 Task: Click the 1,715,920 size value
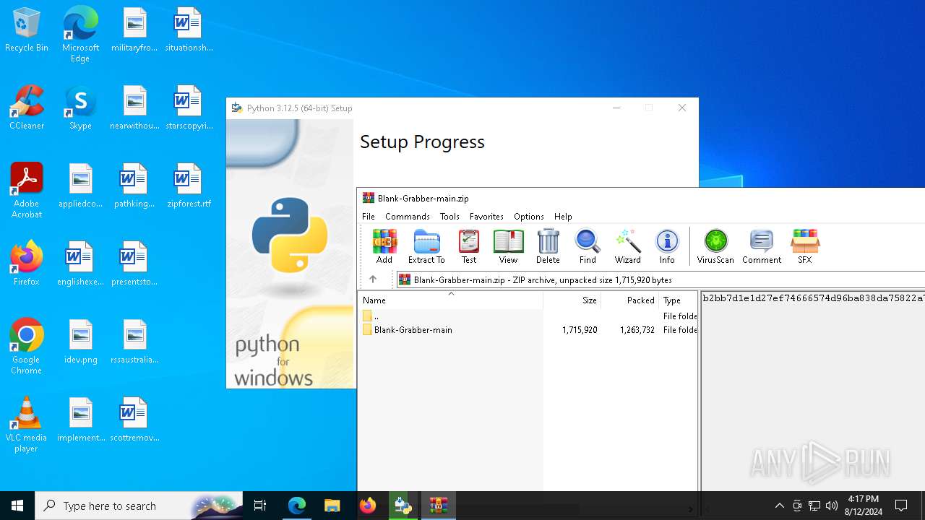[x=580, y=330]
